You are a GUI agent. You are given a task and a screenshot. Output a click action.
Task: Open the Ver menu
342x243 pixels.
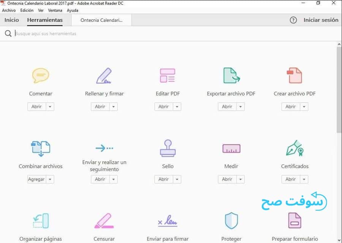[41, 10]
